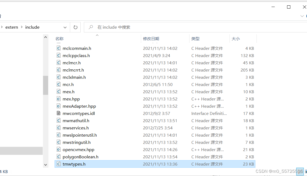Click the polygonBoolean.h header icon
The image size is (307, 176).
pos(59,157)
